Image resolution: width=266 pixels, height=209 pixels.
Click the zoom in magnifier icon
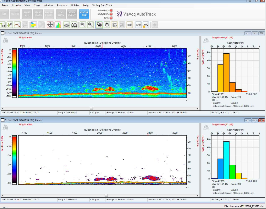pos(83,25)
